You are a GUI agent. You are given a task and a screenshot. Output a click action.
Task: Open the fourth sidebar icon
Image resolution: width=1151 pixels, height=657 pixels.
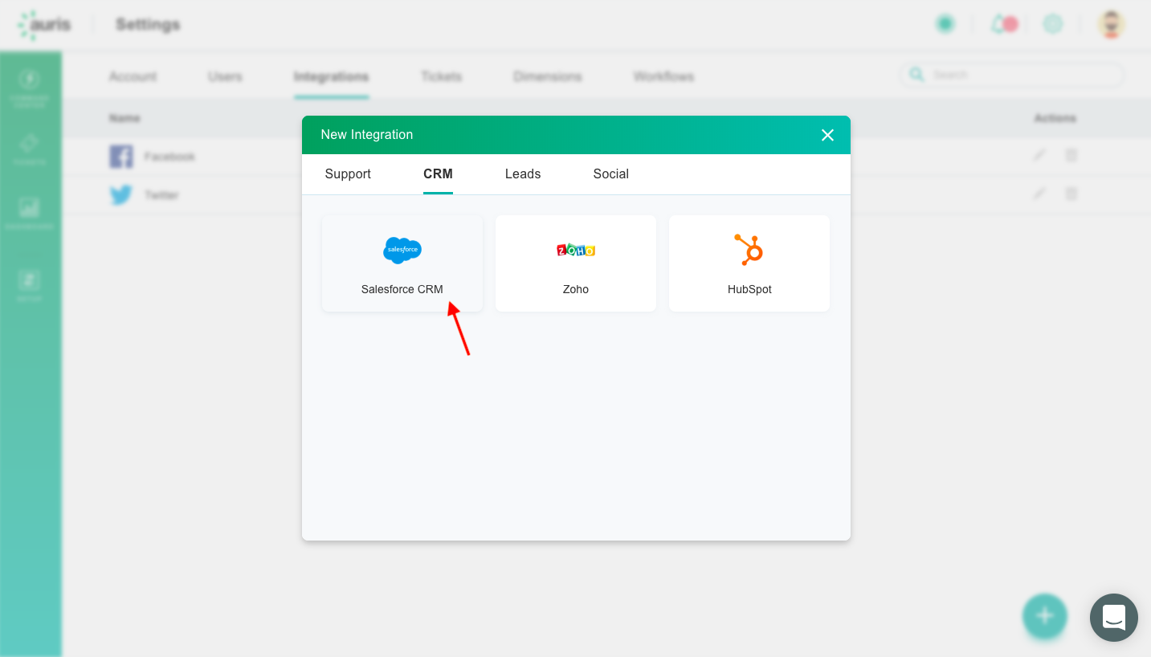click(29, 280)
